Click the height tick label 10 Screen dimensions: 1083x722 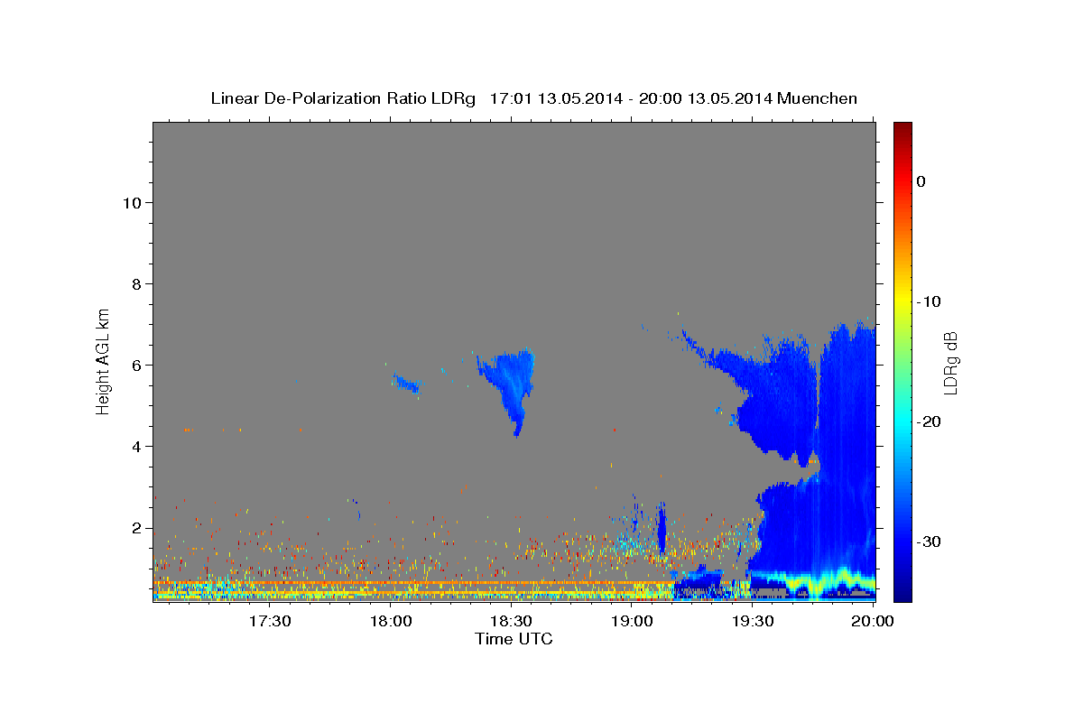pyautogui.click(x=131, y=202)
